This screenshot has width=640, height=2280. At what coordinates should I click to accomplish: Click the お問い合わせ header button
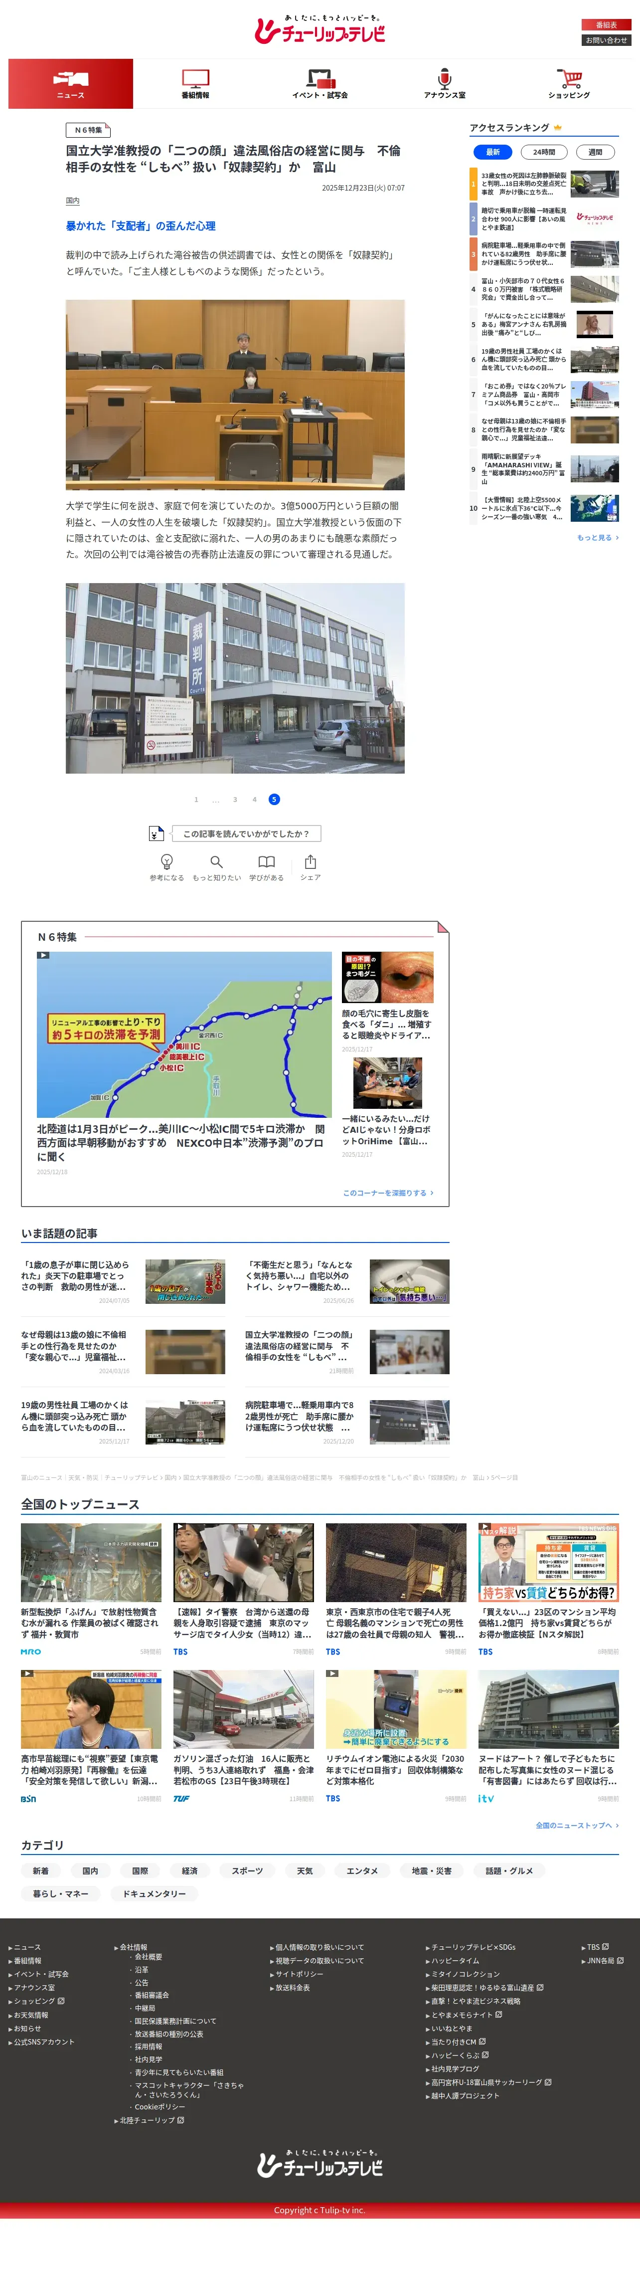(607, 40)
